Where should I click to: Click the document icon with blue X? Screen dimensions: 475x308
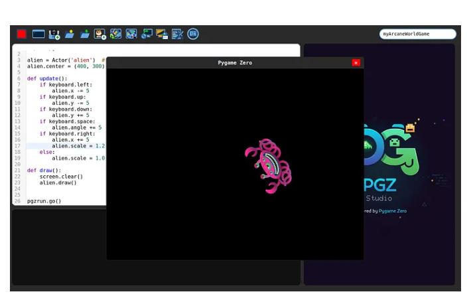point(177,34)
